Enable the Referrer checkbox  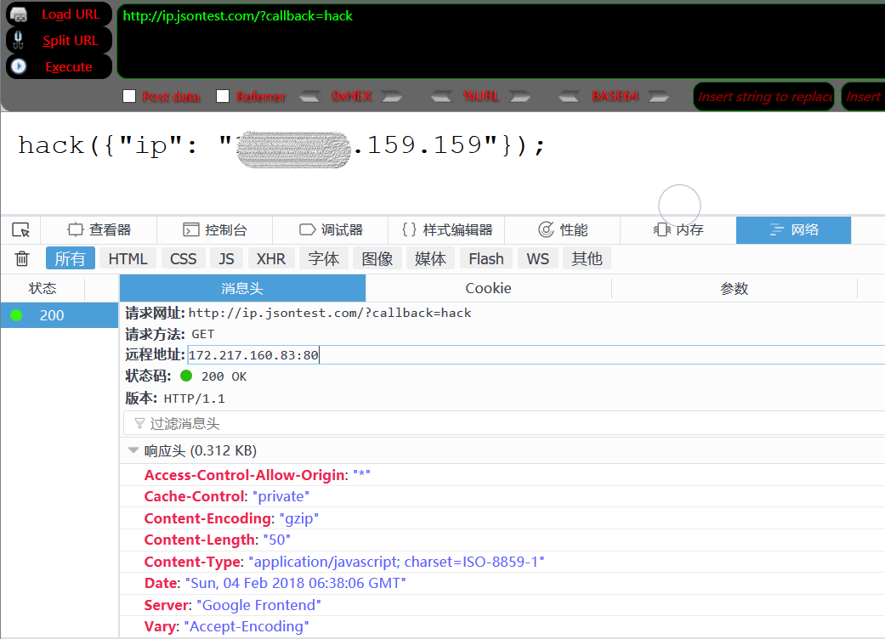pyautogui.click(x=223, y=97)
